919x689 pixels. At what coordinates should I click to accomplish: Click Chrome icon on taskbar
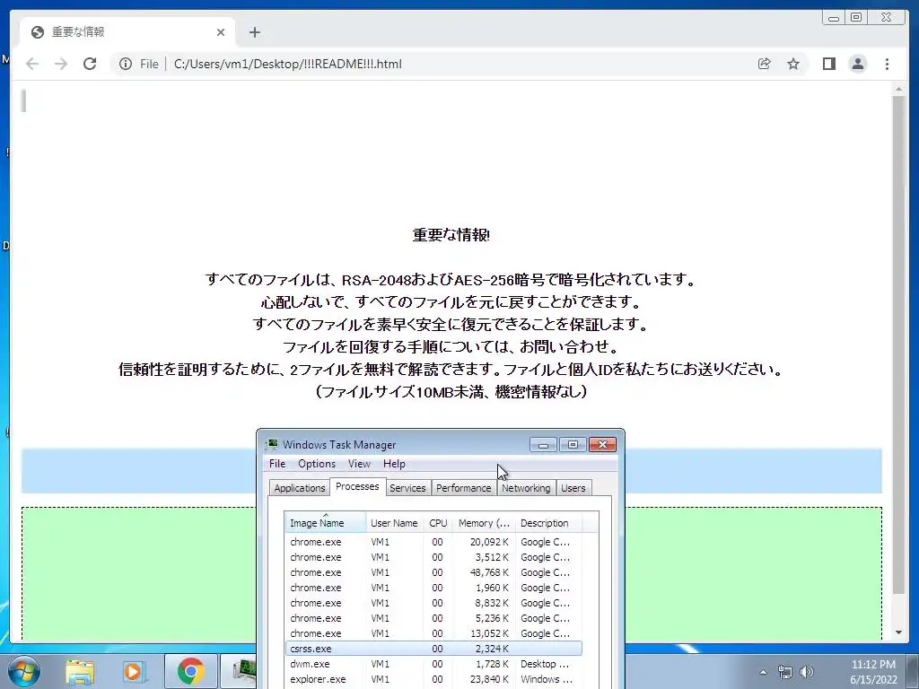point(191,671)
